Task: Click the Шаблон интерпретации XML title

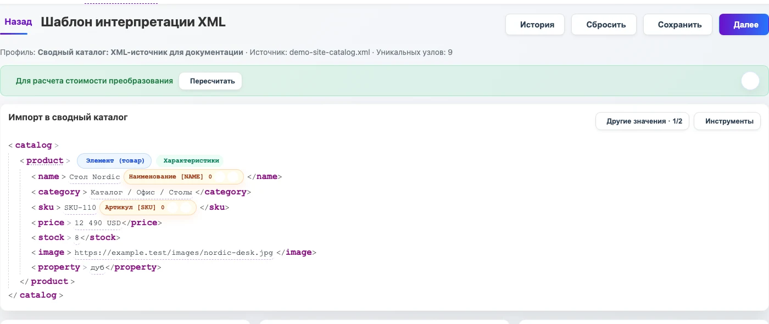Action: (133, 23)
